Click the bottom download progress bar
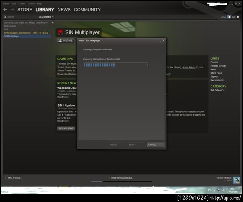The image size is (243, 202). pos(122,181)
